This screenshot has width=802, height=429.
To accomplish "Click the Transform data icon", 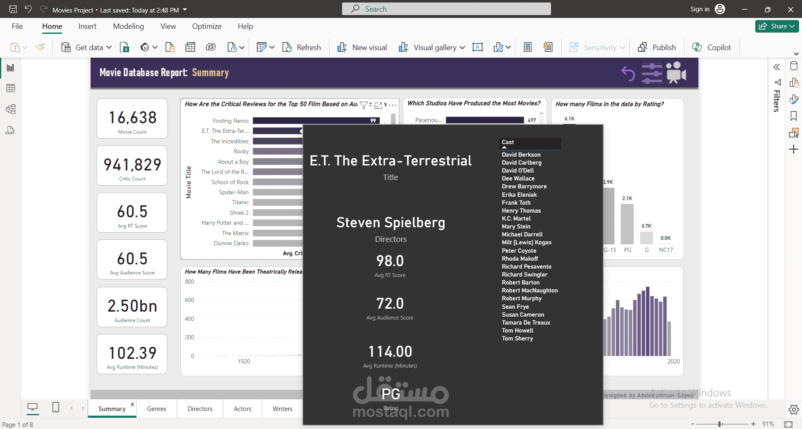I will pyautogui.click(x=261, y=47).
